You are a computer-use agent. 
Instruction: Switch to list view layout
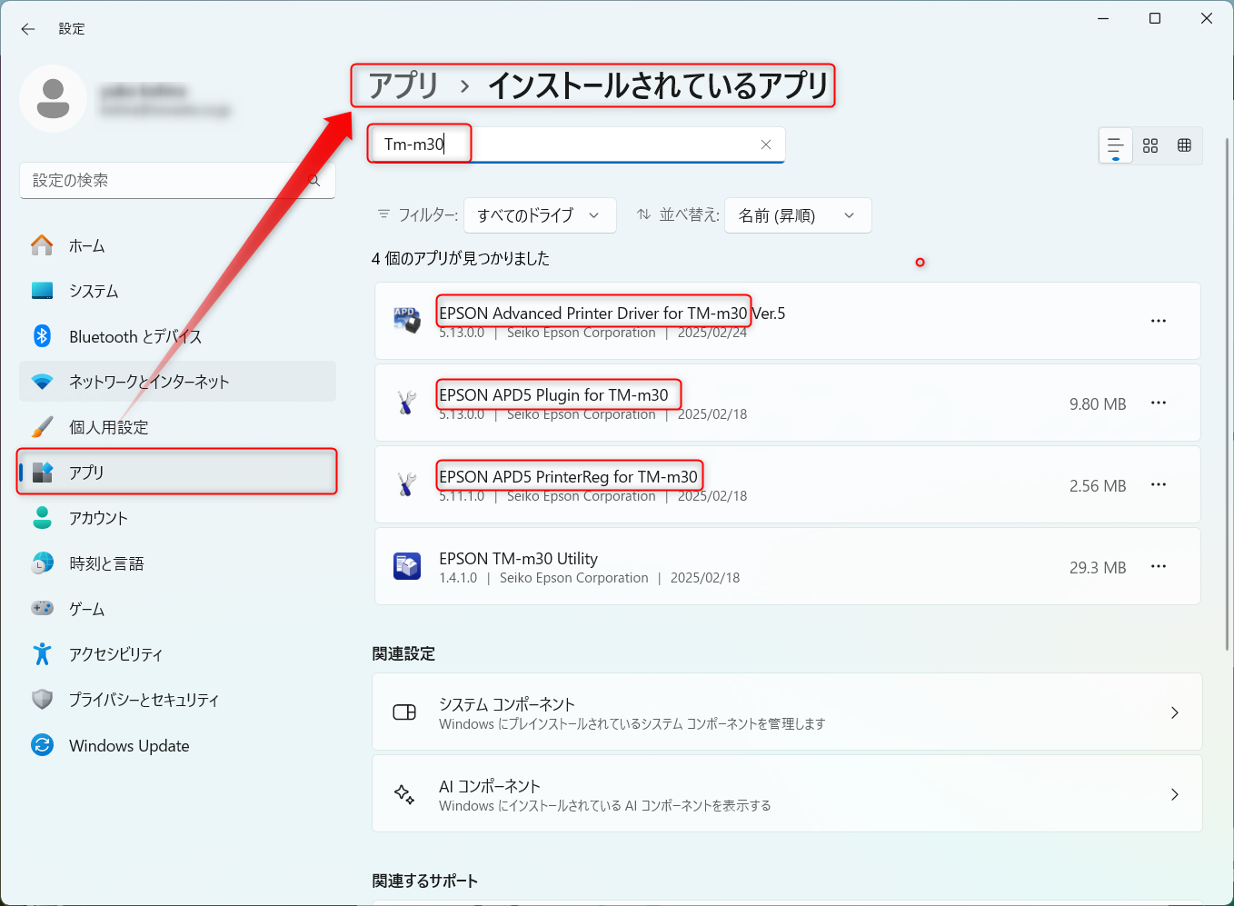tap(1116, 145)
